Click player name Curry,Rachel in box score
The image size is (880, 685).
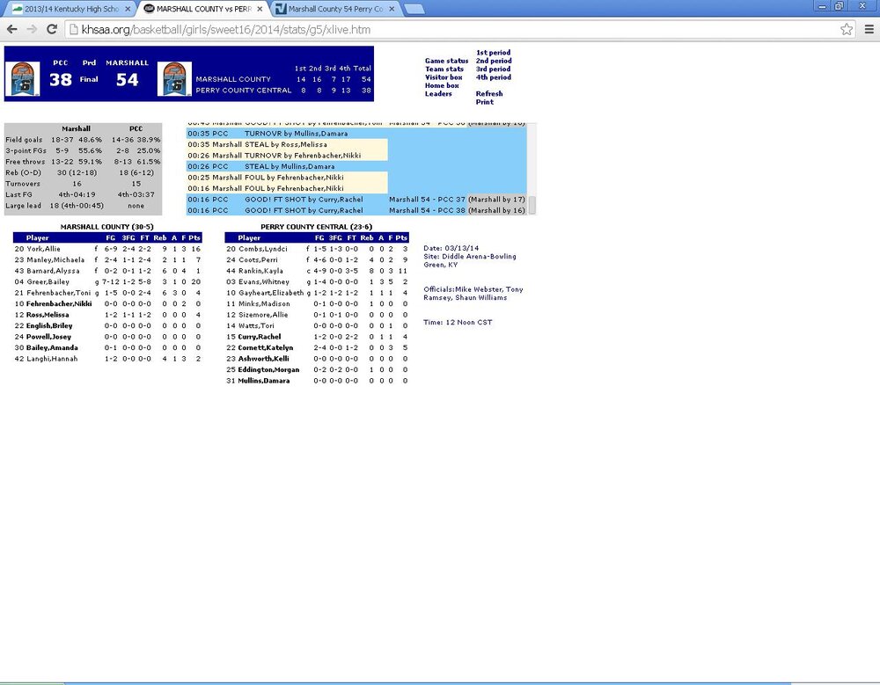[x=260, y=337]
